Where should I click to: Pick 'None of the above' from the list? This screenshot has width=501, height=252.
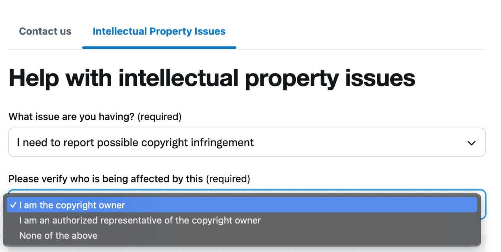click(58, 235)
